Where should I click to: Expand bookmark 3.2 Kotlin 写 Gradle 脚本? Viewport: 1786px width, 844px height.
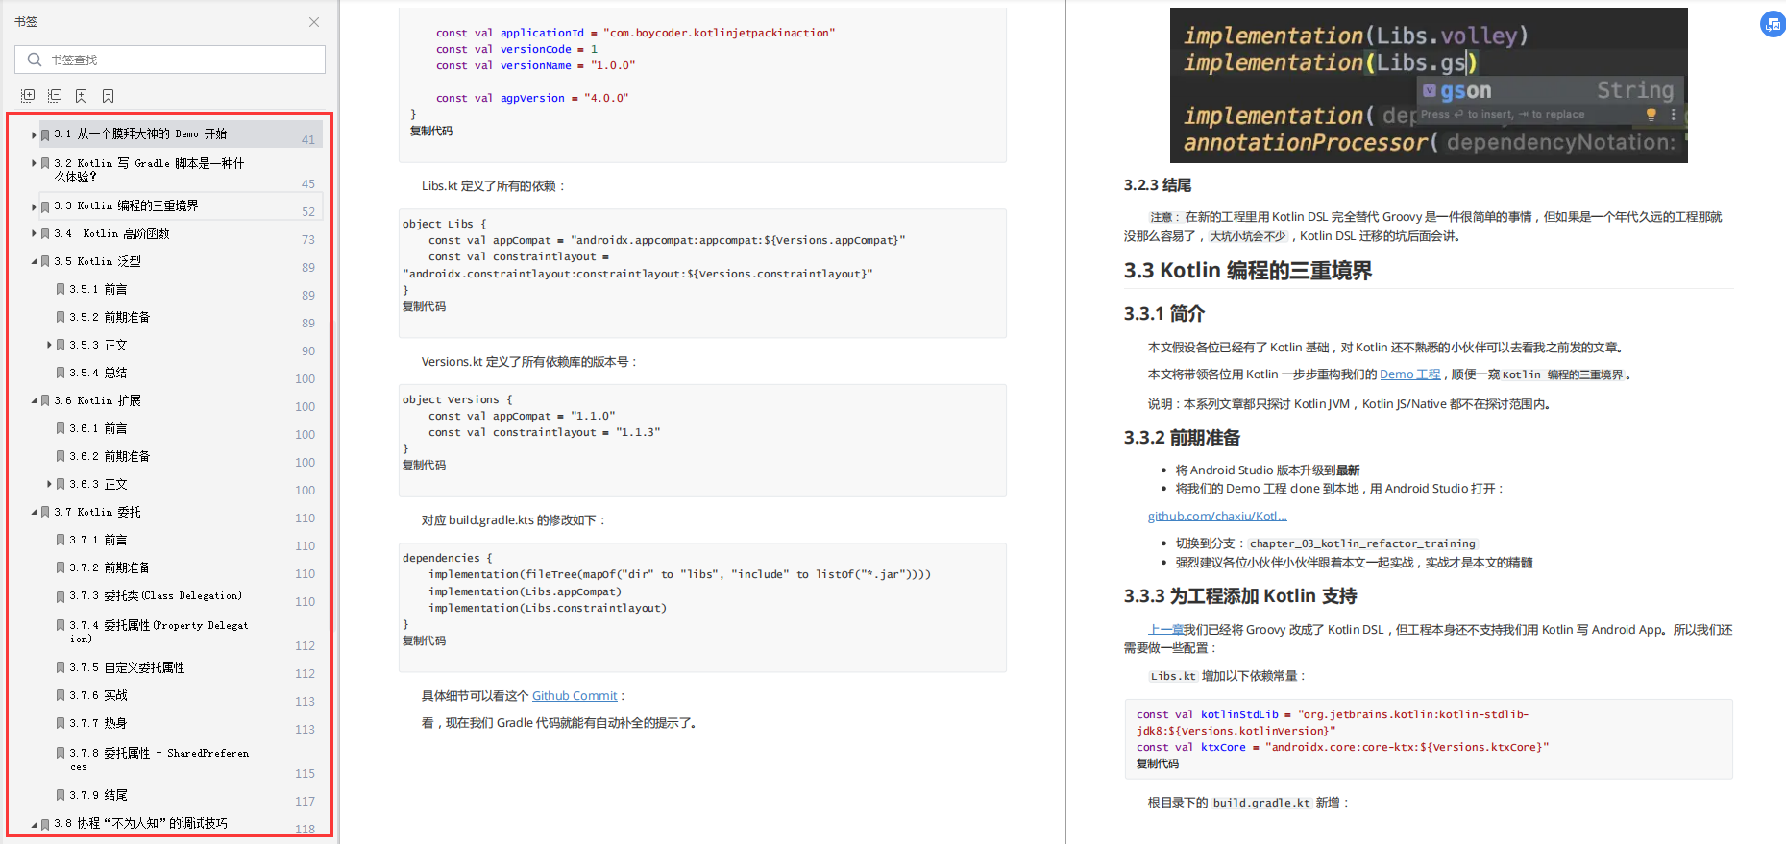[34, 164]
